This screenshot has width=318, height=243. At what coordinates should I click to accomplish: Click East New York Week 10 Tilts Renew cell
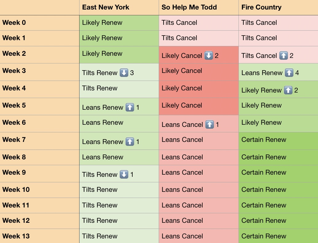click(x=119, y=190)
